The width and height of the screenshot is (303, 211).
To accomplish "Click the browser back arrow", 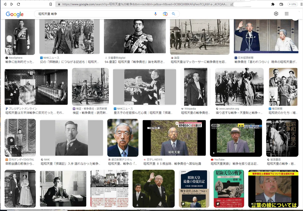I will click(5, 4).
